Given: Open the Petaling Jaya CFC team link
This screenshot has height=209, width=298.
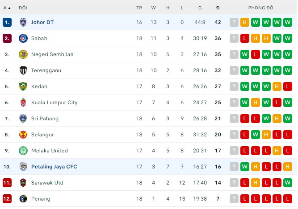Looking at the screenshot, I should click(x=54, y=167).
